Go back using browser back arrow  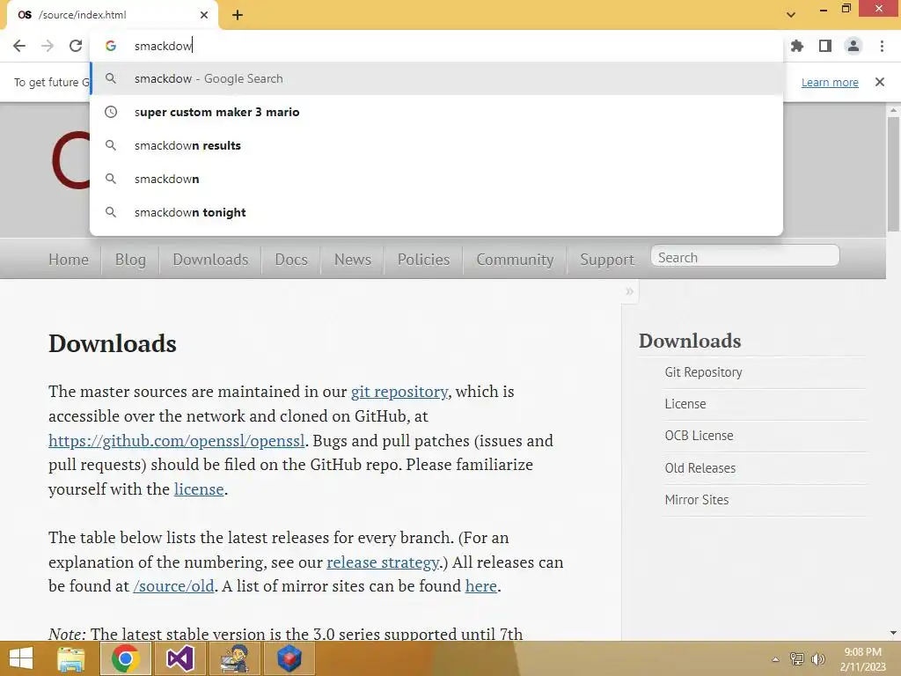click(19, 46)
